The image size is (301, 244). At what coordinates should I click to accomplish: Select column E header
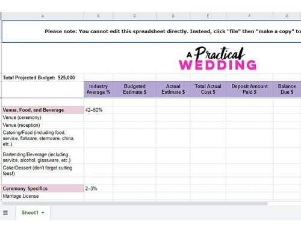(208, 16)
